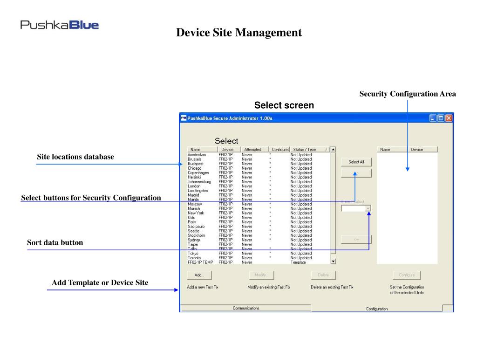Click the move-right arrow button under Select All

(356, 173)
